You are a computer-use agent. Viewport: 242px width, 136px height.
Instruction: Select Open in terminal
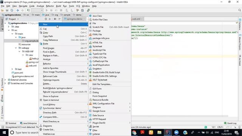pyautogui.click(x=63, y=100)
